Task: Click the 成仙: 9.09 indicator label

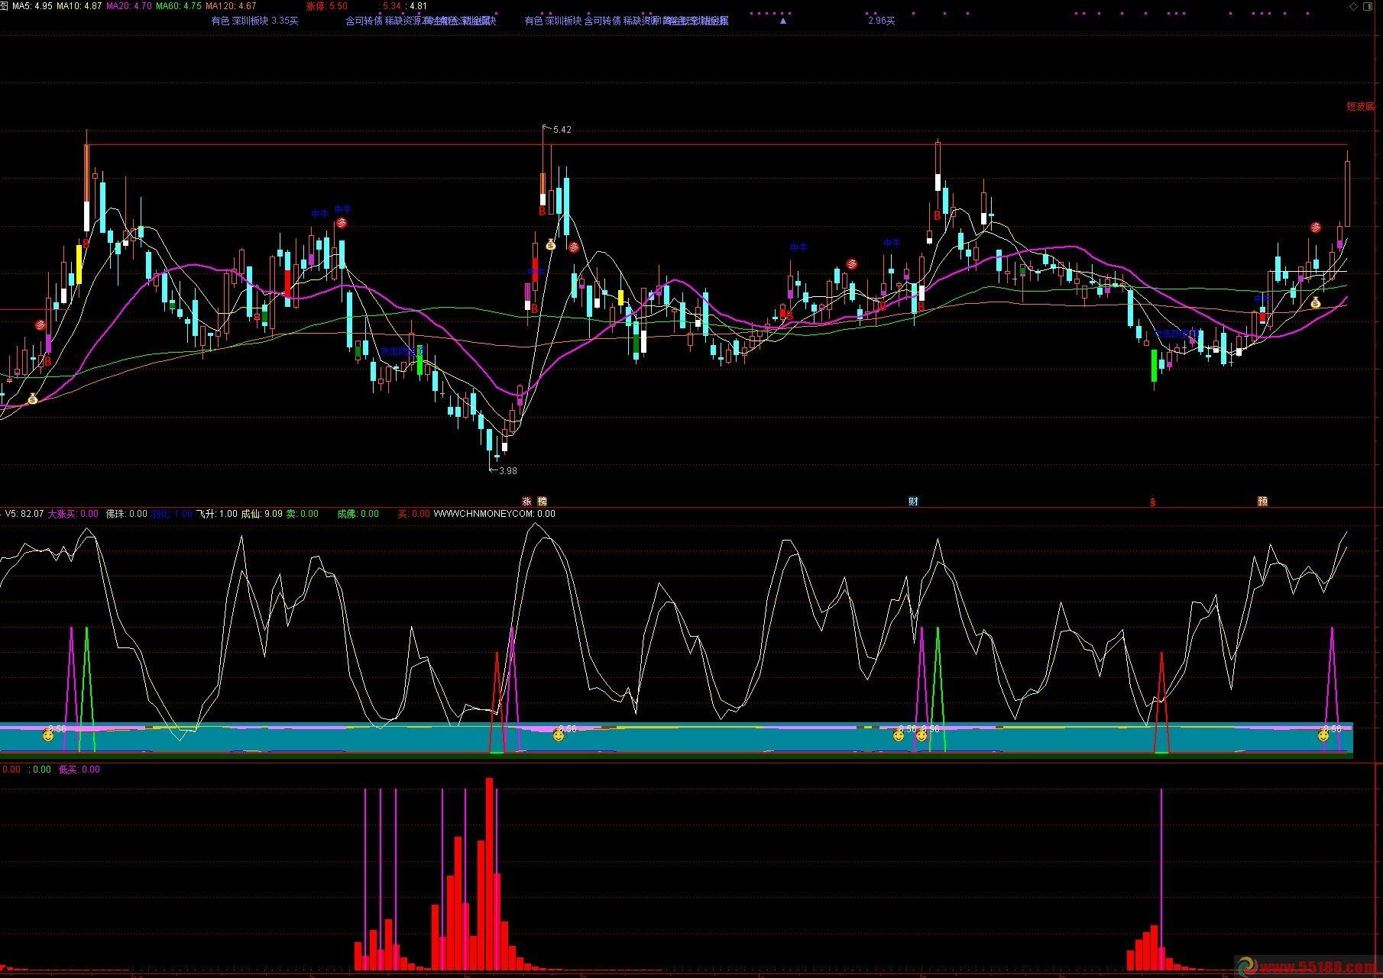Action: (262, 514)
